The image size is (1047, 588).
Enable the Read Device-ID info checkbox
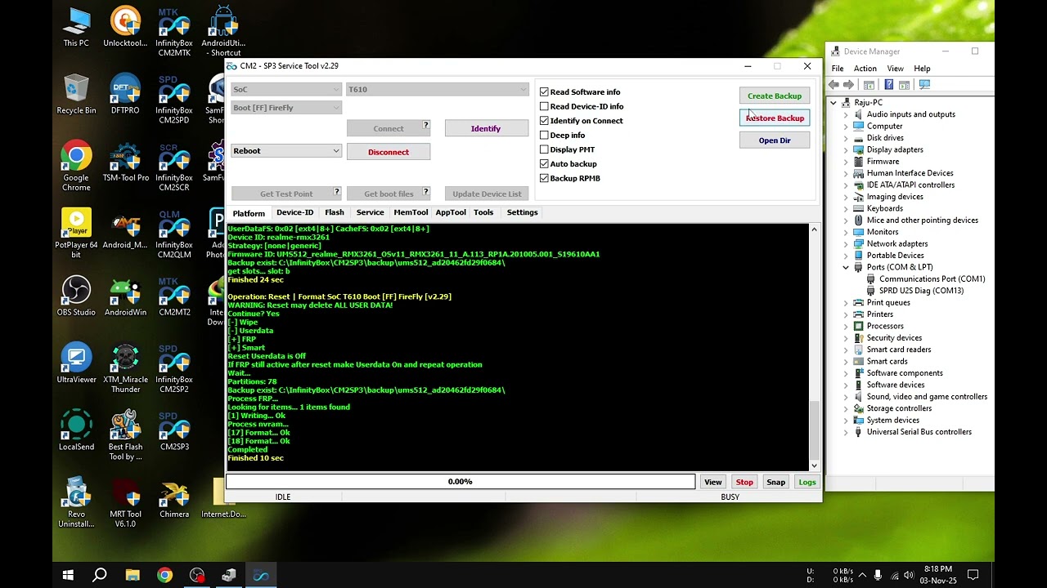[x=544, y=106]
